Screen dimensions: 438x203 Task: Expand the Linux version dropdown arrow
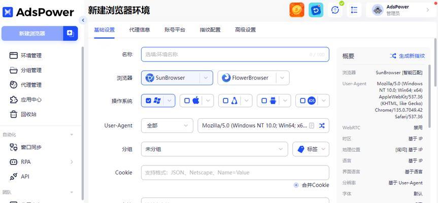[x=246, y=100]
